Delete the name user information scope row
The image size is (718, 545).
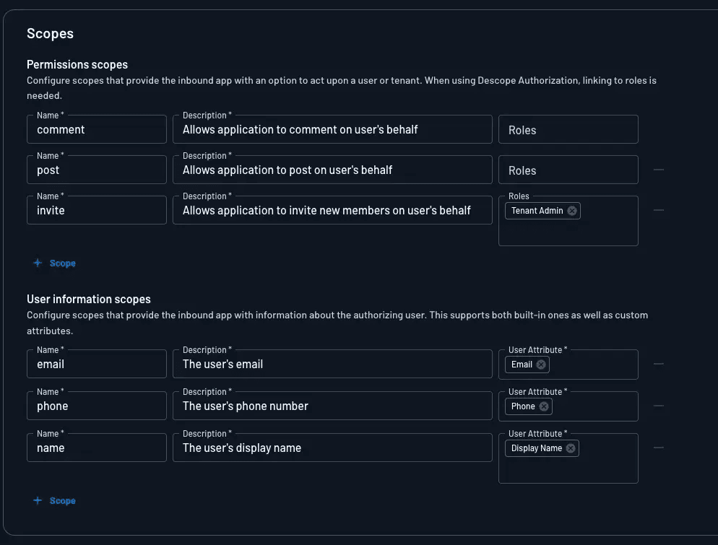click(658, 447)
